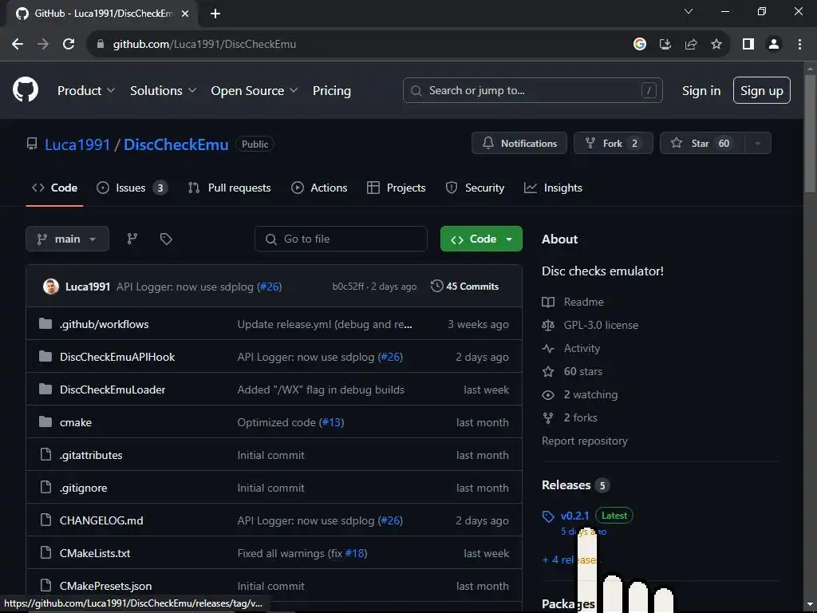Open the CMakePresets.json file
Screen dimensions: 817x613
coord(106,586)
